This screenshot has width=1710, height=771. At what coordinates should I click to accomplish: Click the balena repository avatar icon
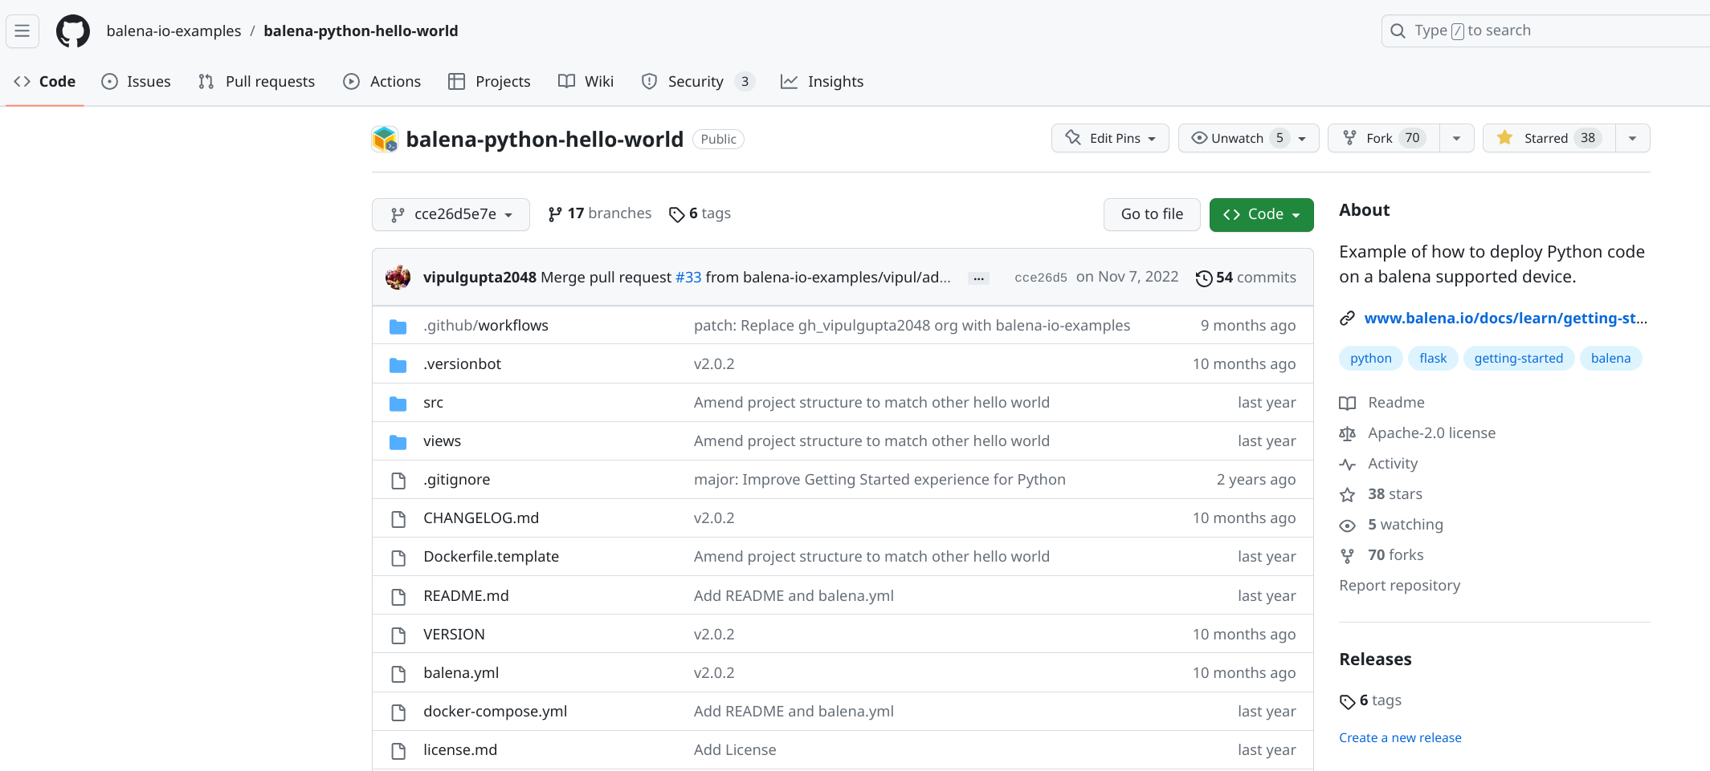tap(385, 140)
